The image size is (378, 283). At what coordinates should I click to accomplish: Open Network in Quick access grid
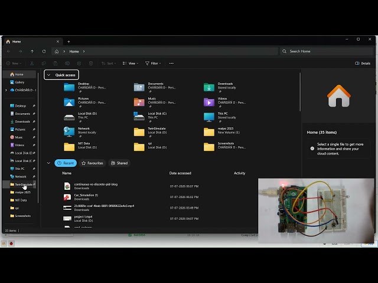tap(80, 132)
